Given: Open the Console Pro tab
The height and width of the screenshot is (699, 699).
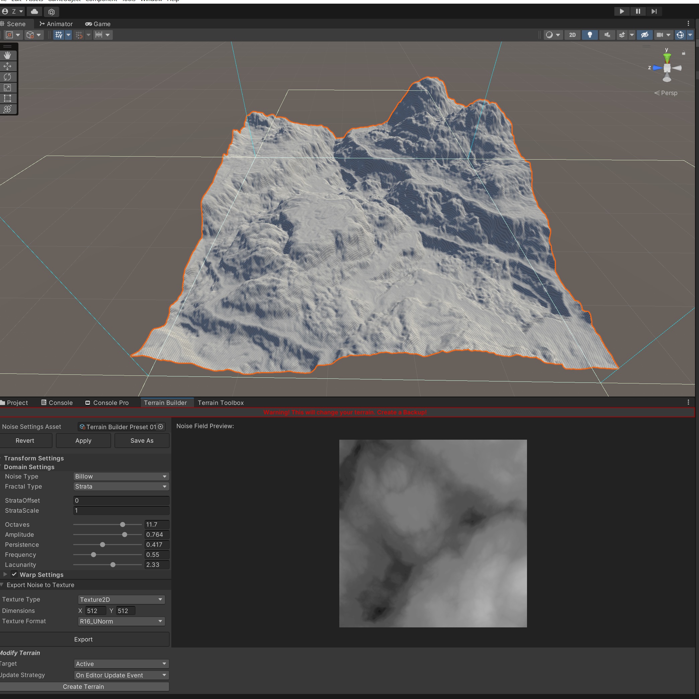Looking at the screenshot, I should pyautogui.click(x=110, y=402).
